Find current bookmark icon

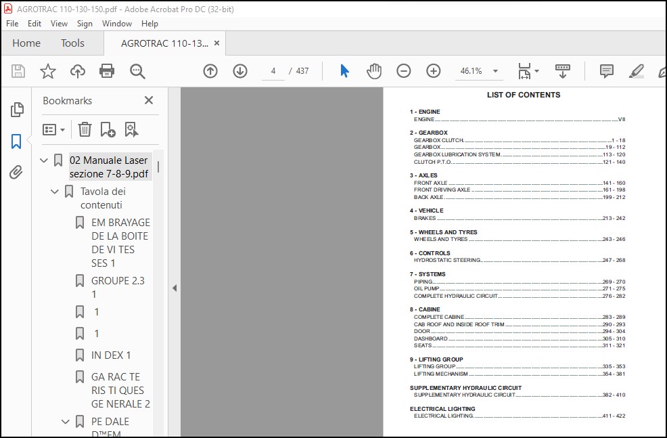(131, 129)
